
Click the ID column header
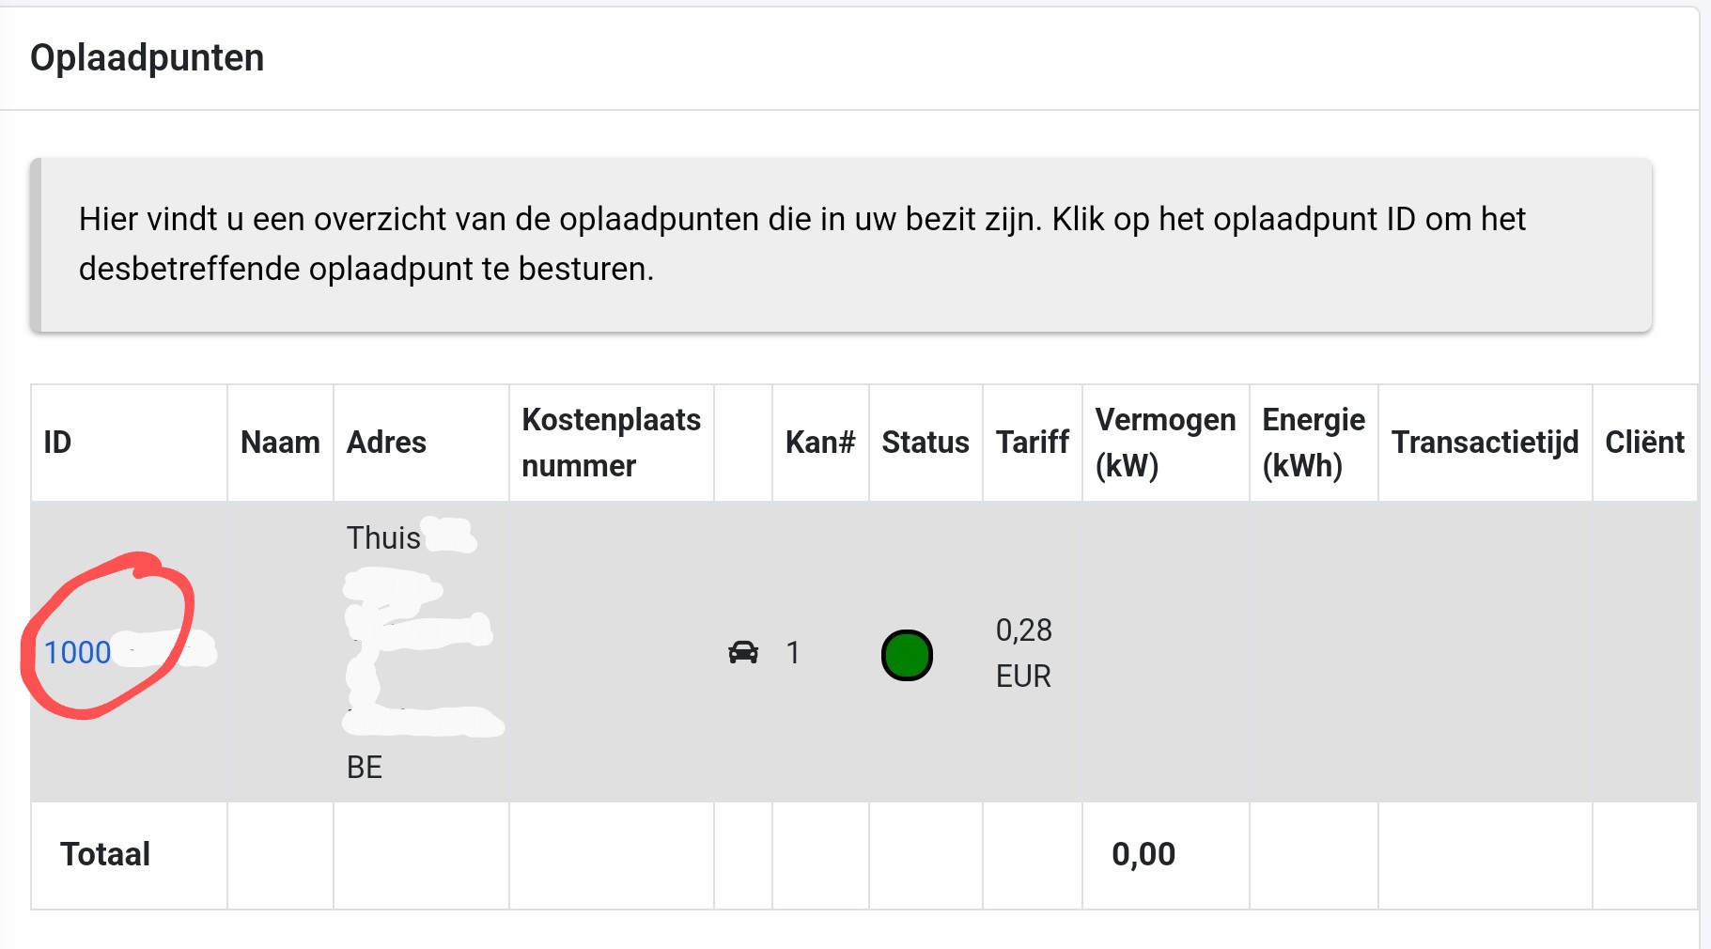pos(57,443)
